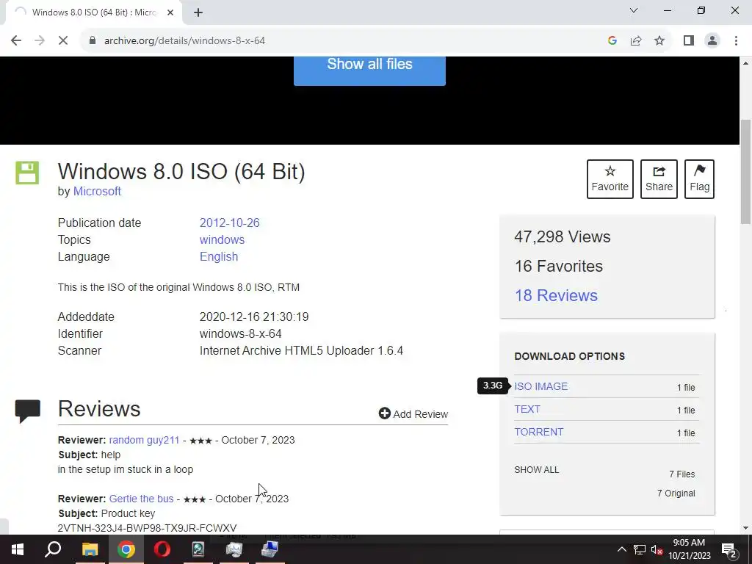The height and width of the screenshot is (564, 752).
Task: Open reviewer random guy211 profile
Action: tap(144, 441)
